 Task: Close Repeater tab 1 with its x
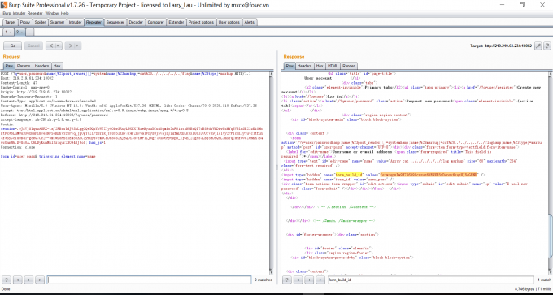pyautogui.click(x=11, y=33)
